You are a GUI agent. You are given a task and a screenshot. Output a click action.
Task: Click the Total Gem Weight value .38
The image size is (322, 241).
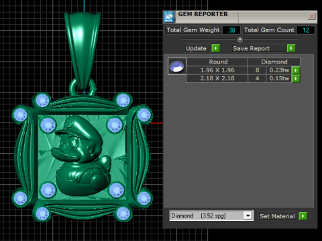(x=231, y=30)
